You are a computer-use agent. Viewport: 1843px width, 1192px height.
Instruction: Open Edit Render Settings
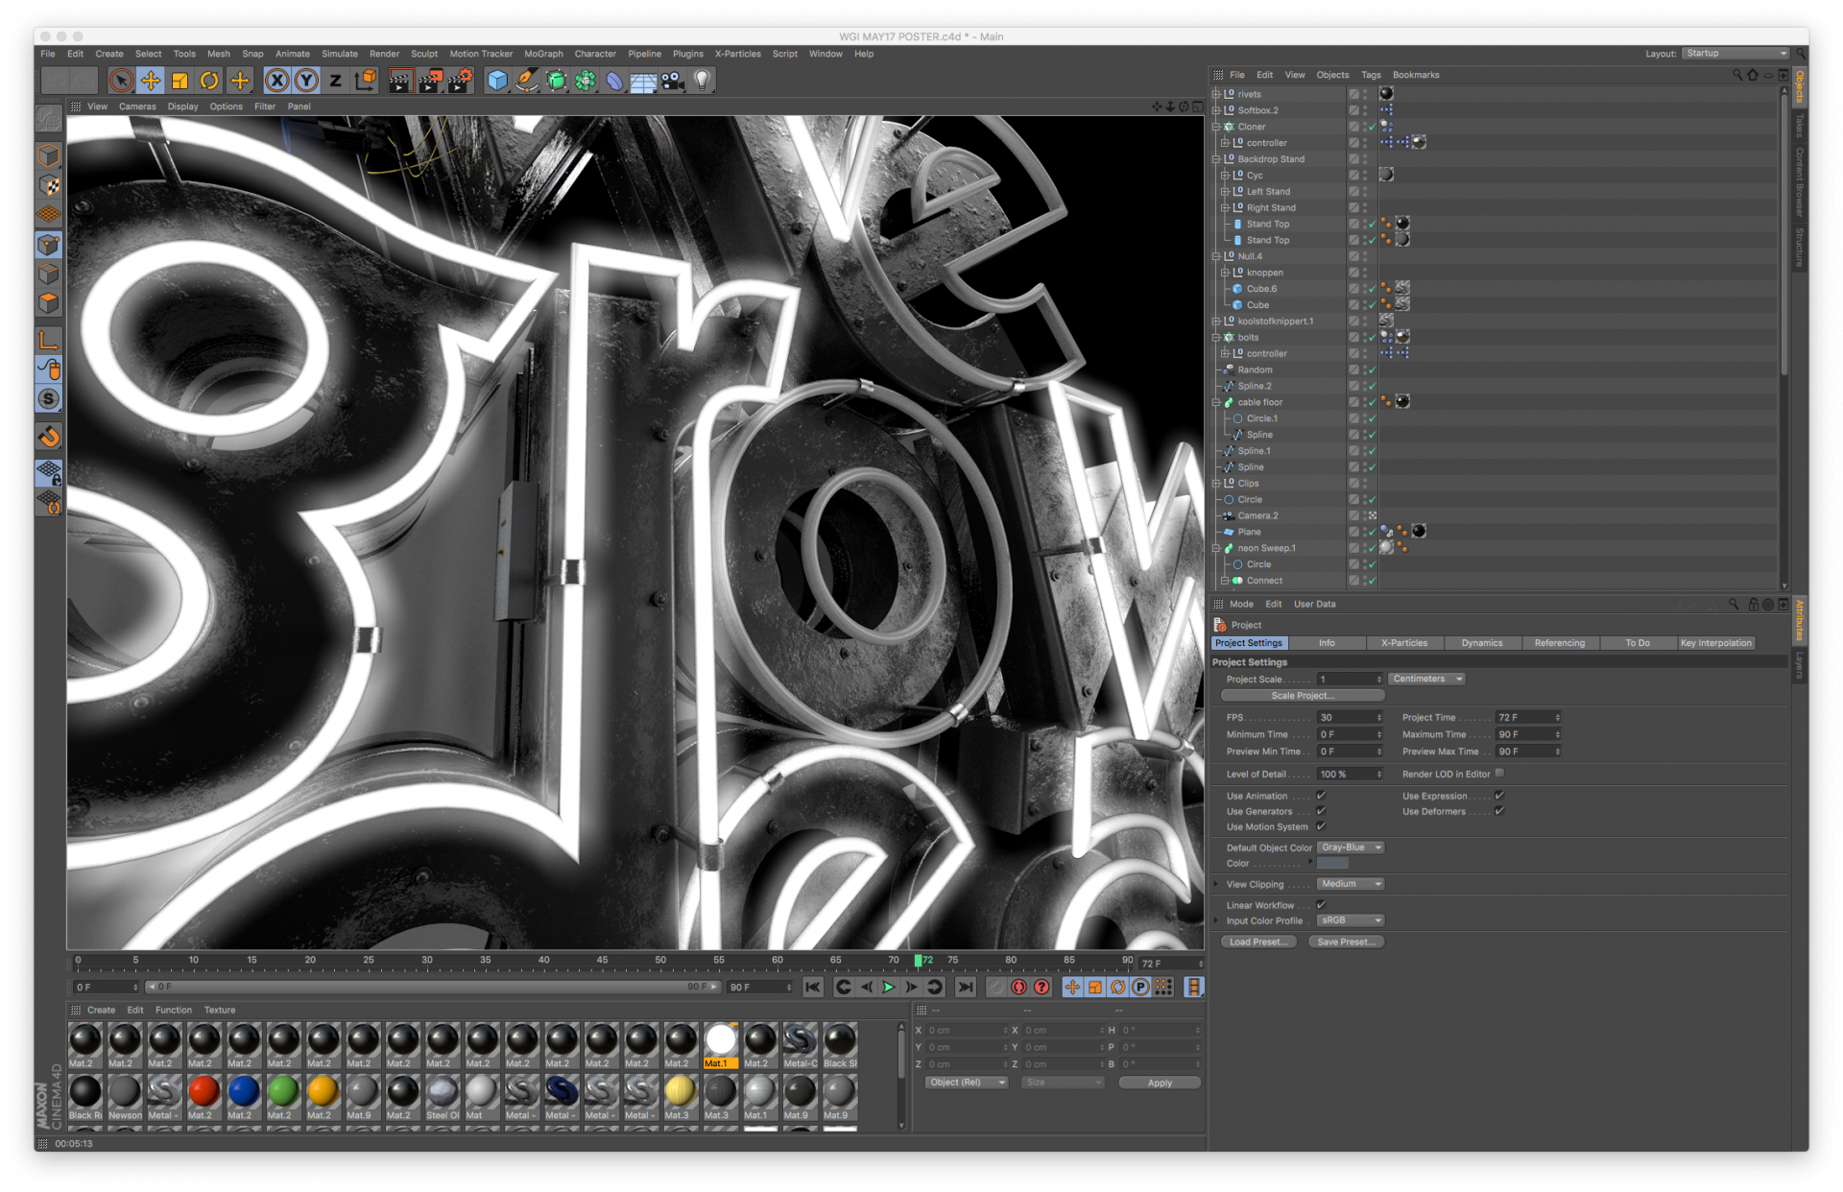click(461, 81)
